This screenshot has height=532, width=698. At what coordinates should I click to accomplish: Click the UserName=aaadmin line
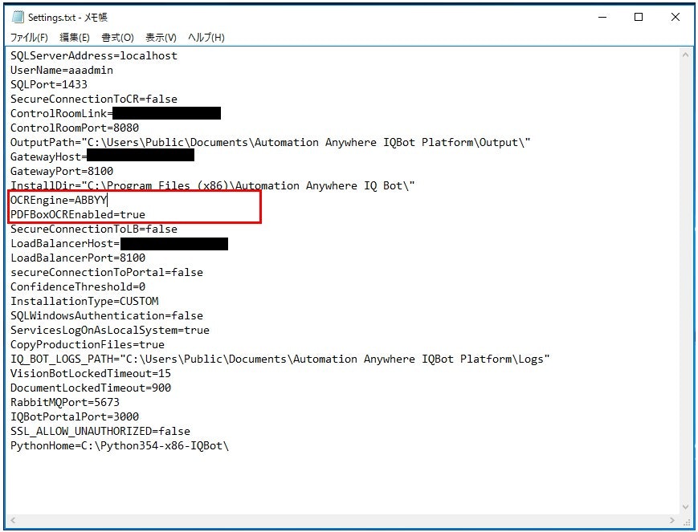[x=62, y=71]
